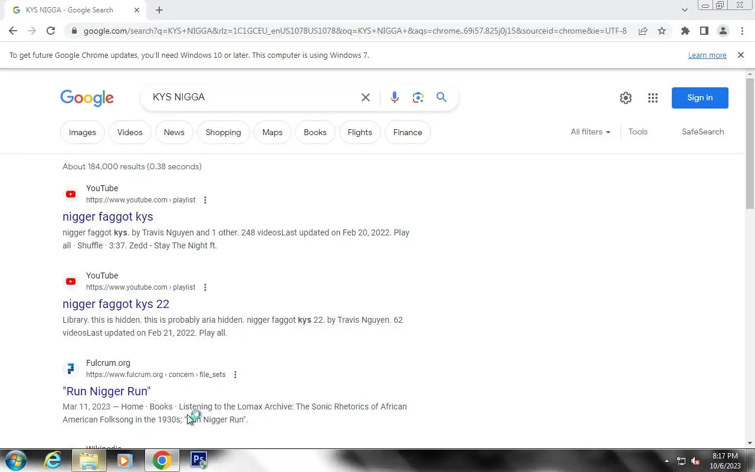Click the page vertical scrollbar thumb
Screen dimensions: 755x472
[x=750, y=143]
